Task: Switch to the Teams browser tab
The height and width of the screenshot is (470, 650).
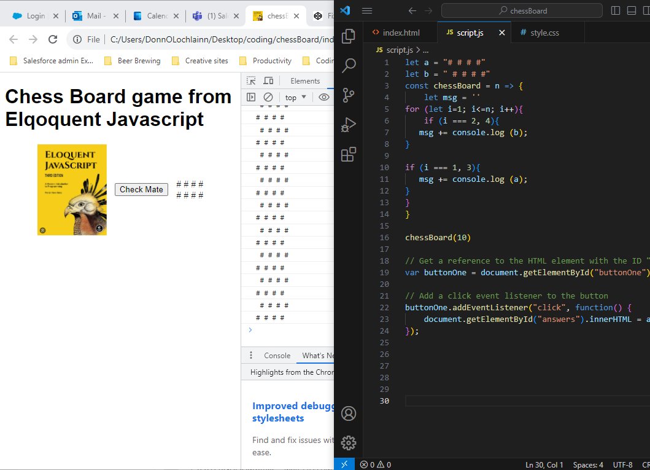Action: pyautogui.click(x=215, y=16)
